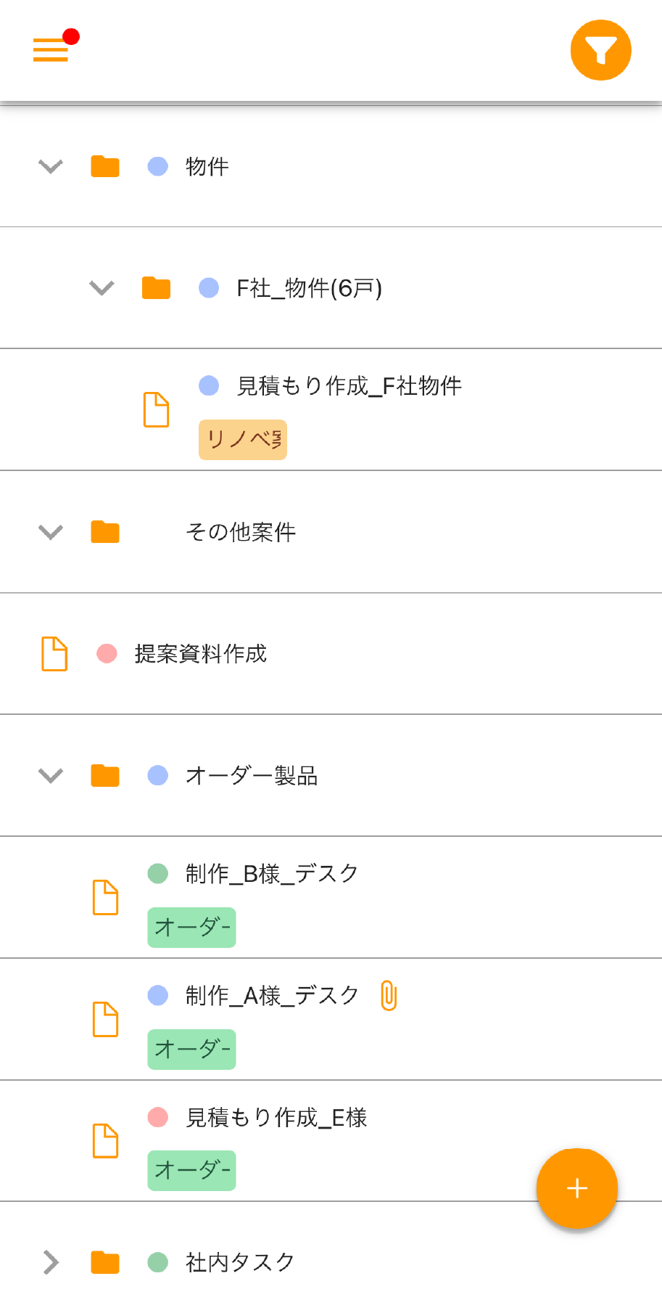Click the F社_物件(6戸) folder icon
This screenshot has width=662, height=1313.
(156, 287)
